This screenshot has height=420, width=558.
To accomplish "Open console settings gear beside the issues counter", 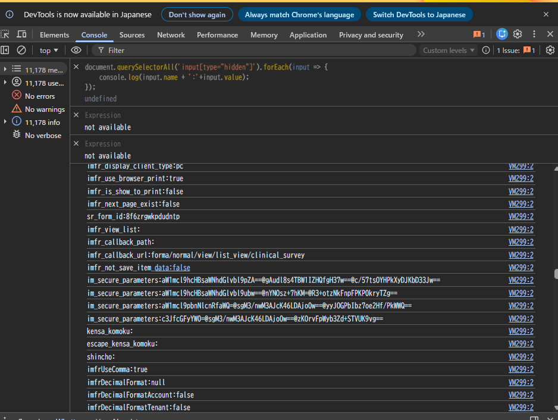I will [550, 51].
